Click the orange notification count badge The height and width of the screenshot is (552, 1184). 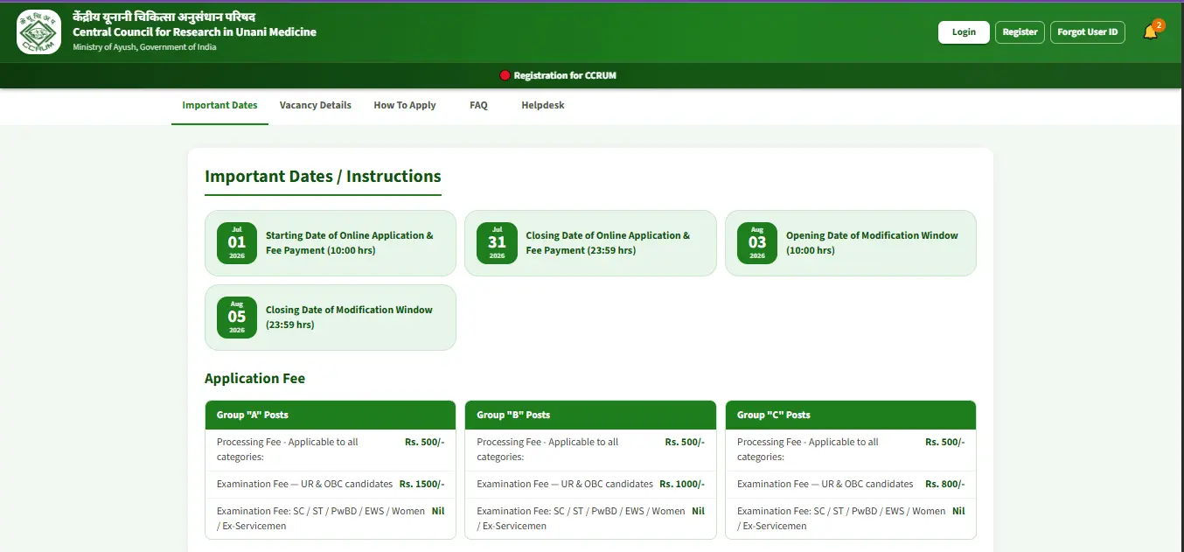[1159, 25]
